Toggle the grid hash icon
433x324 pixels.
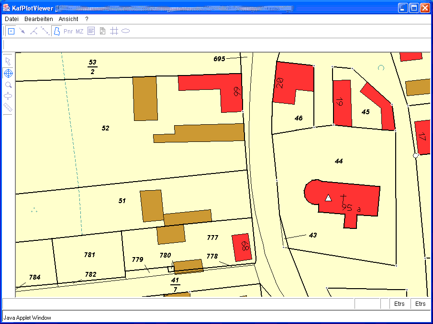114,31
